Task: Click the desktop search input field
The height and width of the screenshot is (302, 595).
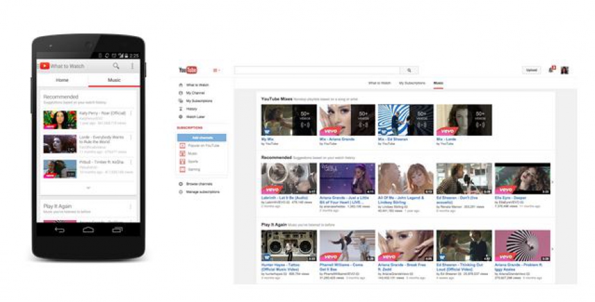Action: point(317,70)
